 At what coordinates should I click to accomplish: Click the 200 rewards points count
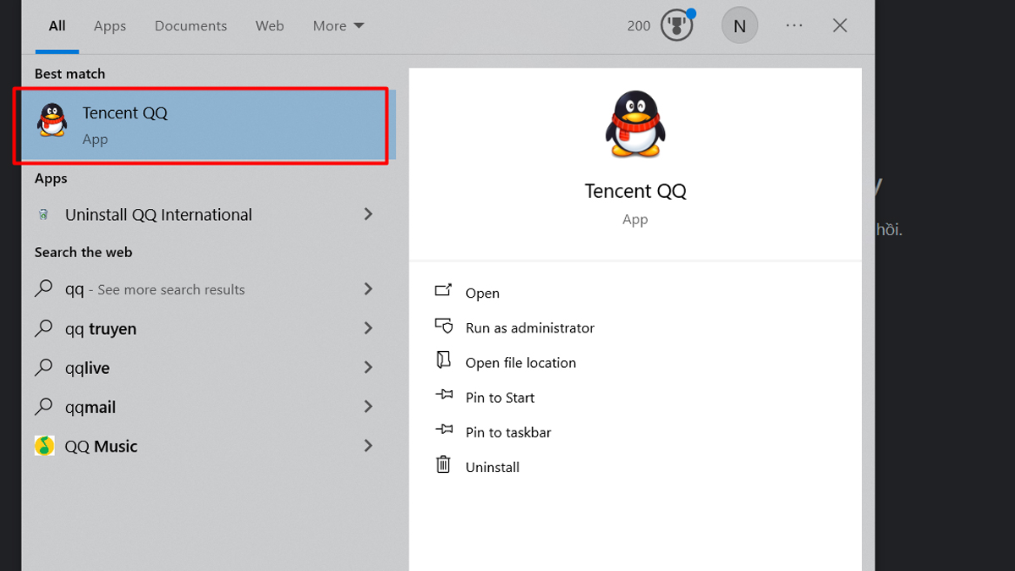point(639,26)
